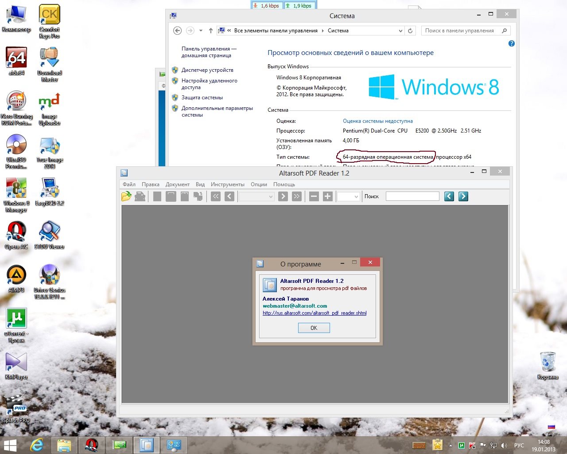This screenshot has width=567, height=454.
Task: Click the open file folder icon
Action: [126, 196]
